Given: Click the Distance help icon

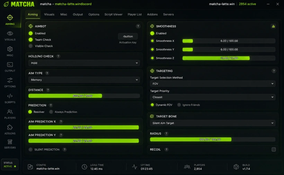Looking at the screenshot, I should point(48,90).
